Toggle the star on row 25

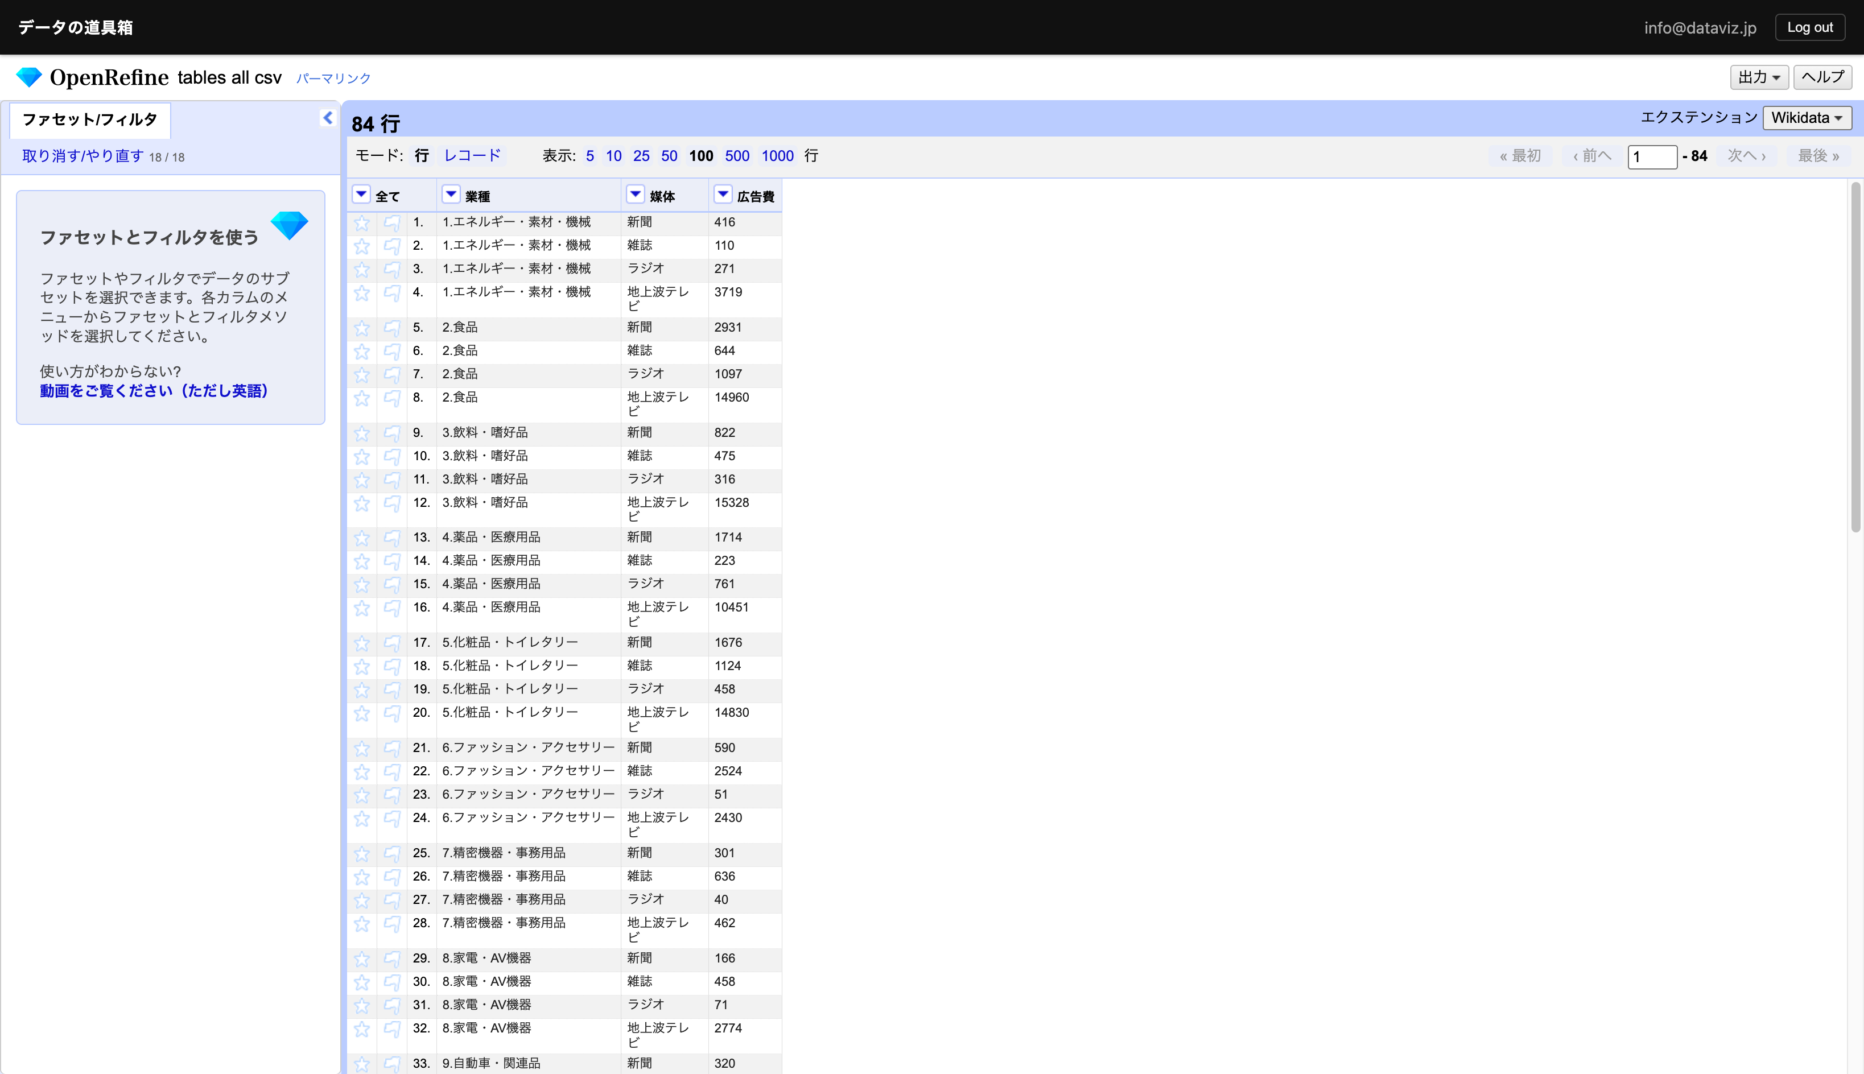[x=361, y=853]
